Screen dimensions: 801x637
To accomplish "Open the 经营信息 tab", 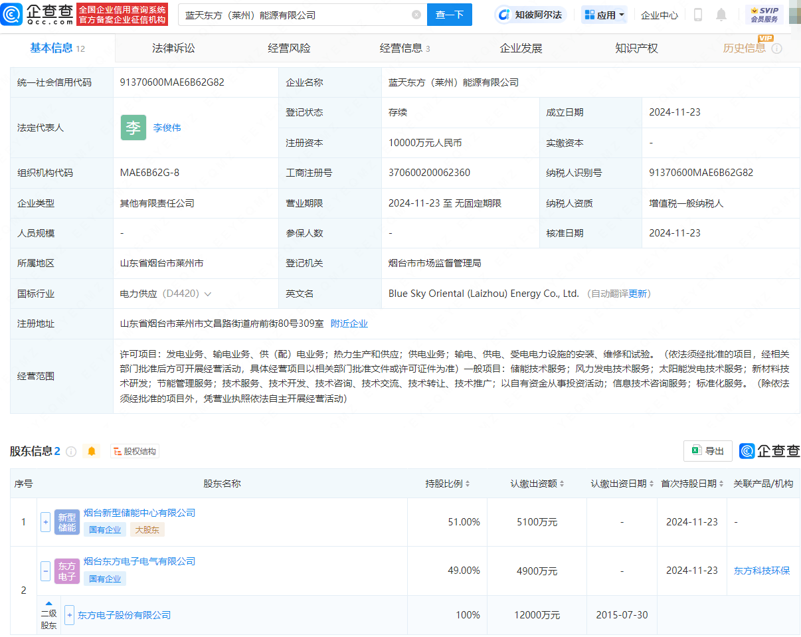I will pos(404,48).
